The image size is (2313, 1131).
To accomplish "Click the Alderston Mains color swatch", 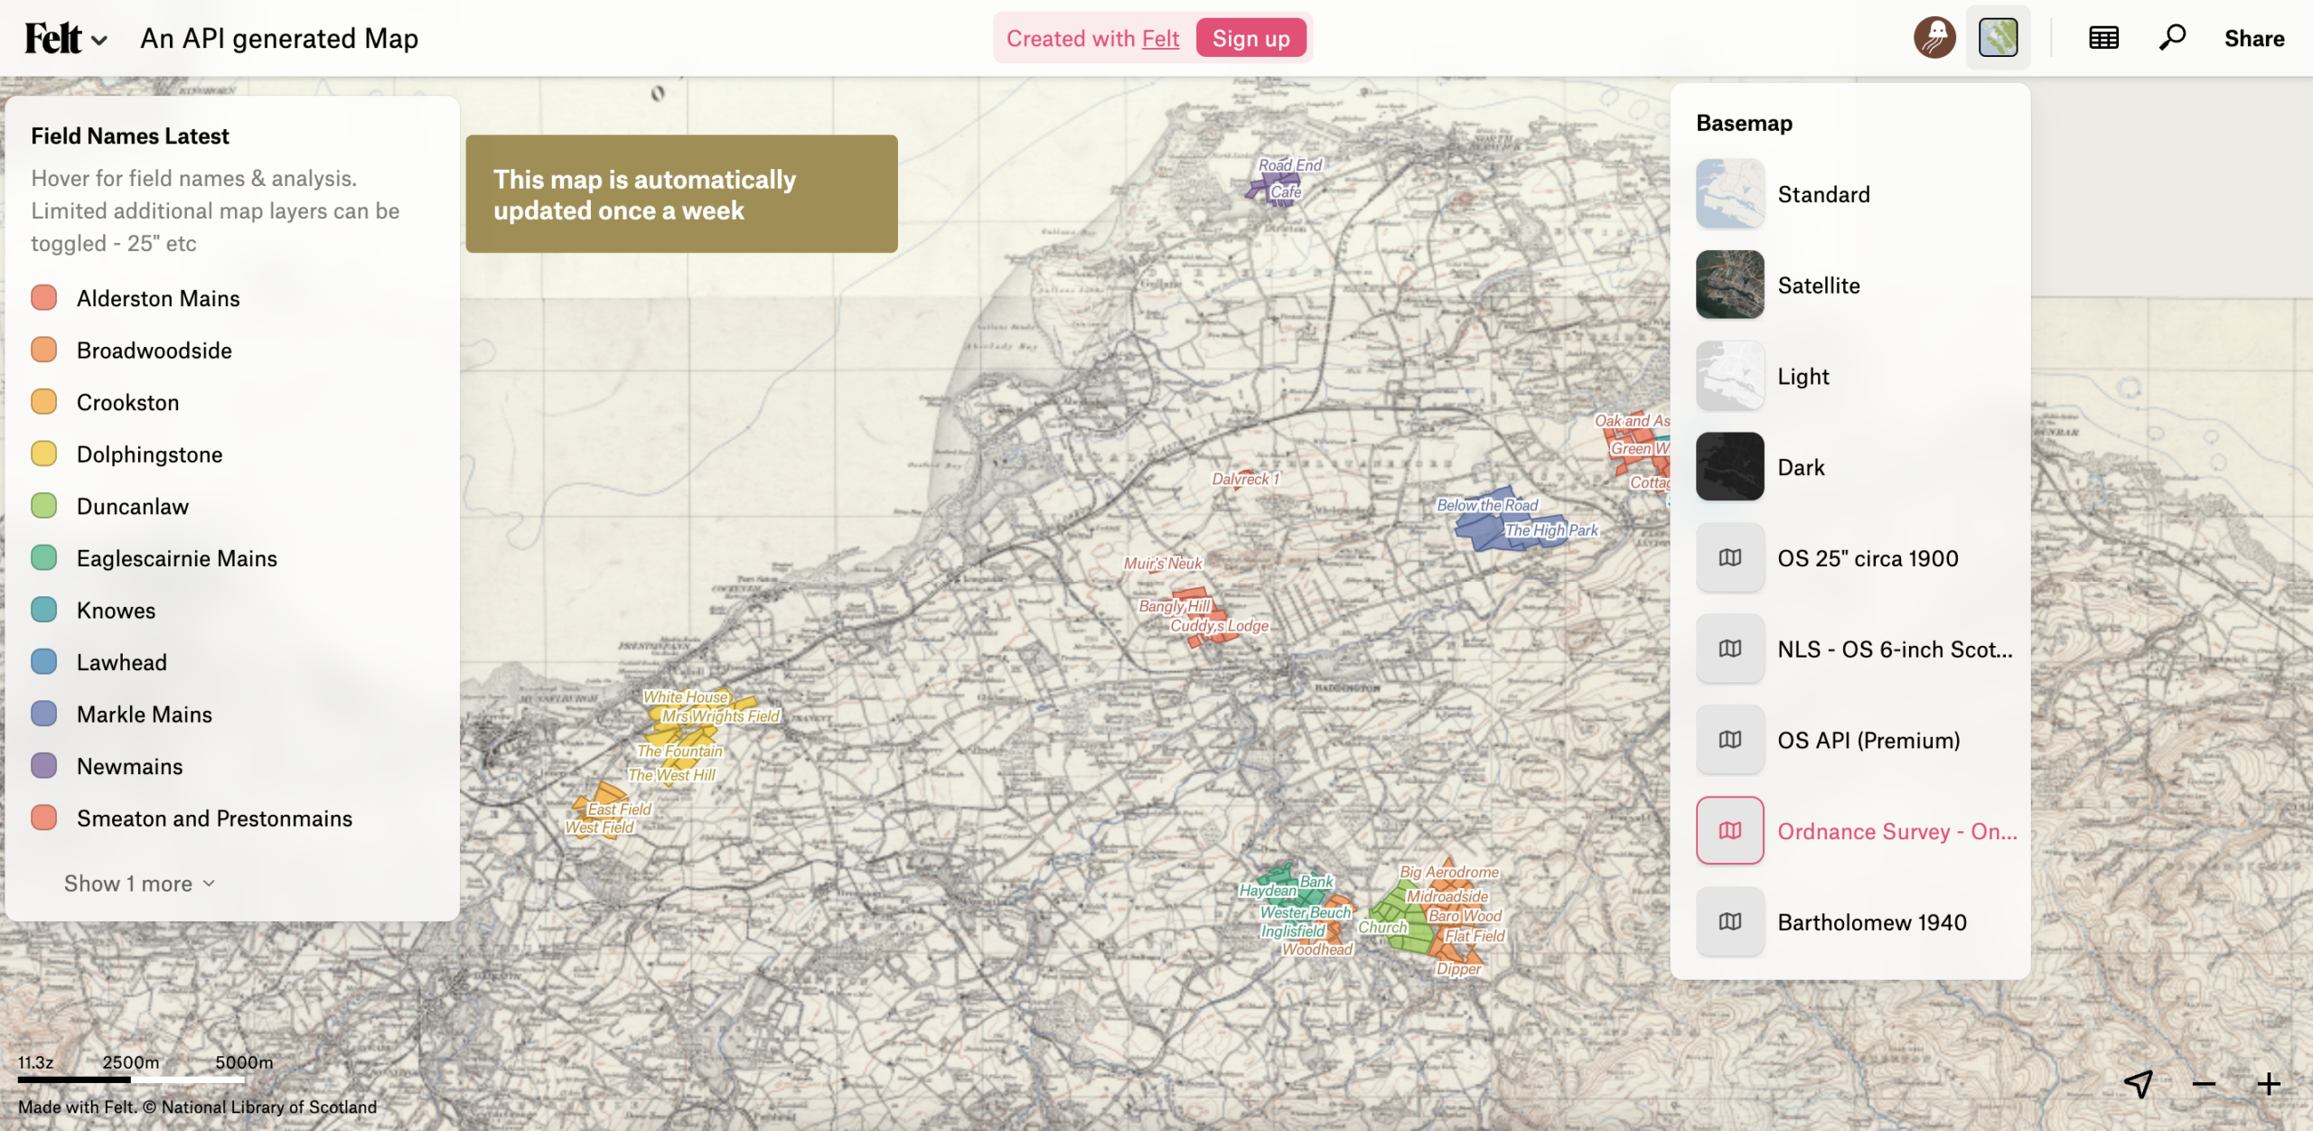I will pos(43,298).
